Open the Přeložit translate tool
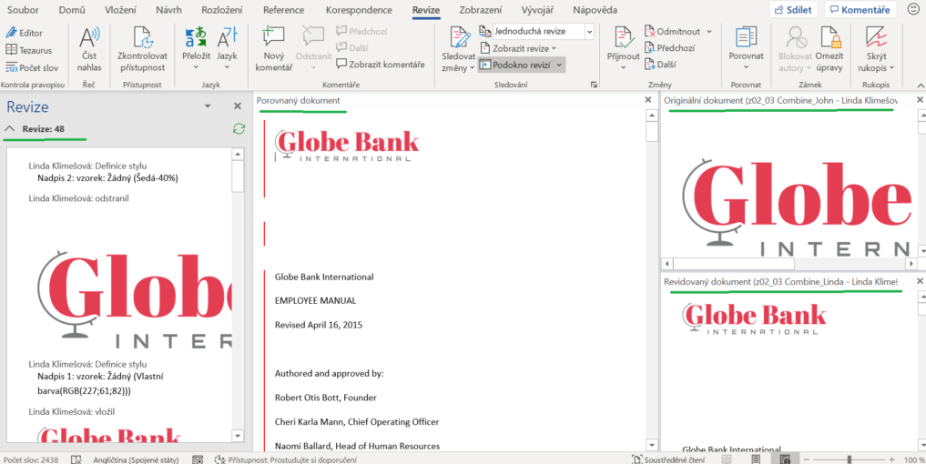Viewport: 926px width, 464px height. (x=196, y=50)
